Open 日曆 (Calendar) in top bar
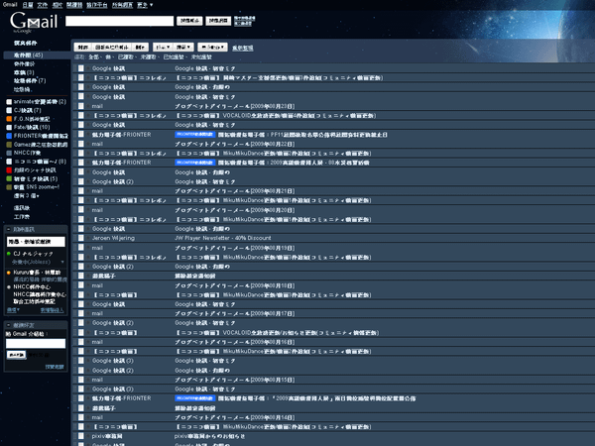The height and width of the screenshot is (446, 595). (28, 5)
